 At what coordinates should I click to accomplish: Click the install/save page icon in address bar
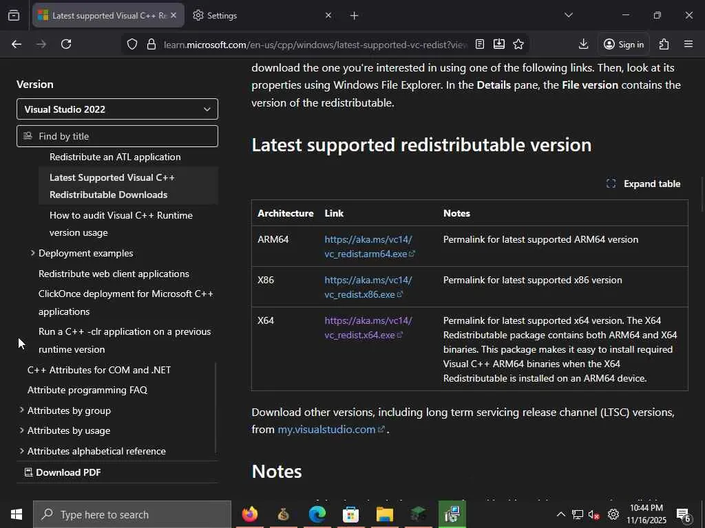pyautogui.click(x=499, y=44)
